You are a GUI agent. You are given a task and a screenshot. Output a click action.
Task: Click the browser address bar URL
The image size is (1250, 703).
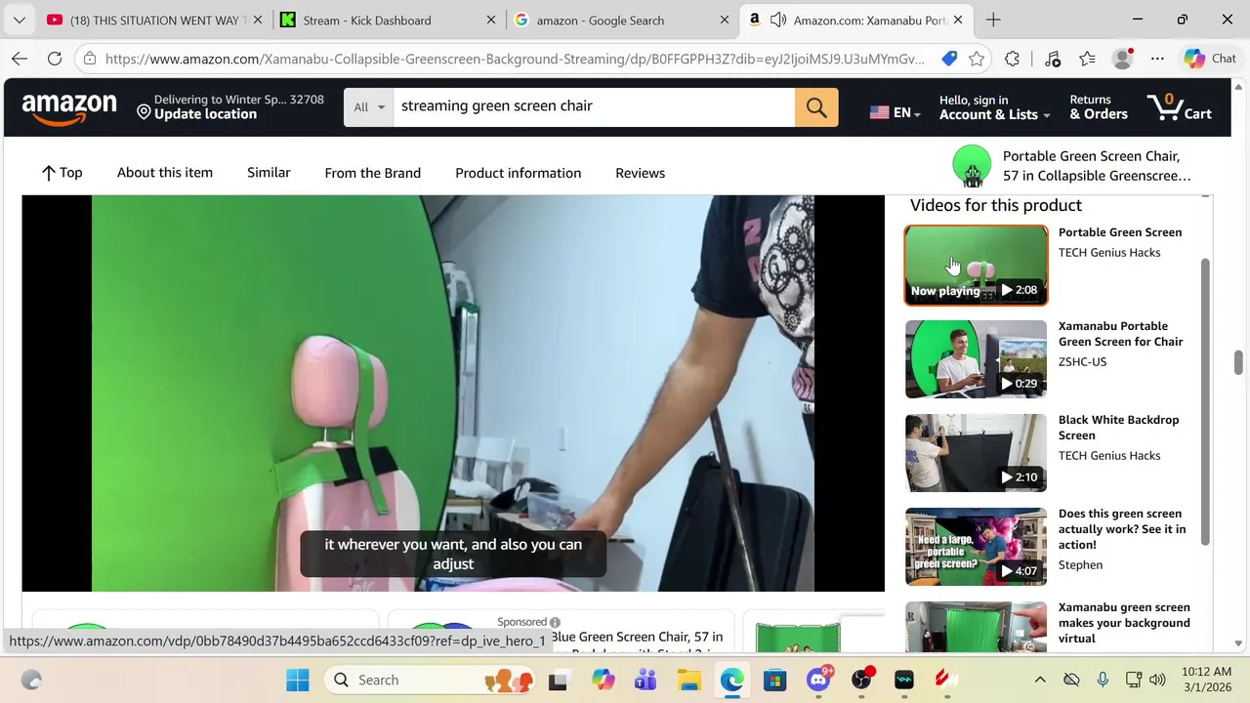(515, 59)
